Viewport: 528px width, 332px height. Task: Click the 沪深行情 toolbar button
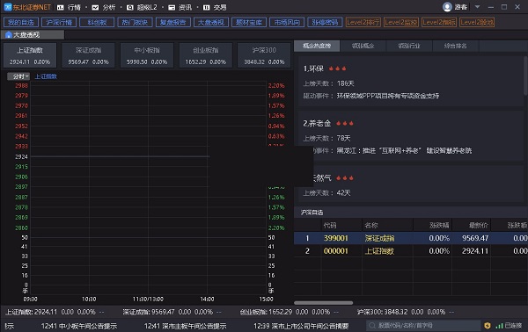[59, 22]
